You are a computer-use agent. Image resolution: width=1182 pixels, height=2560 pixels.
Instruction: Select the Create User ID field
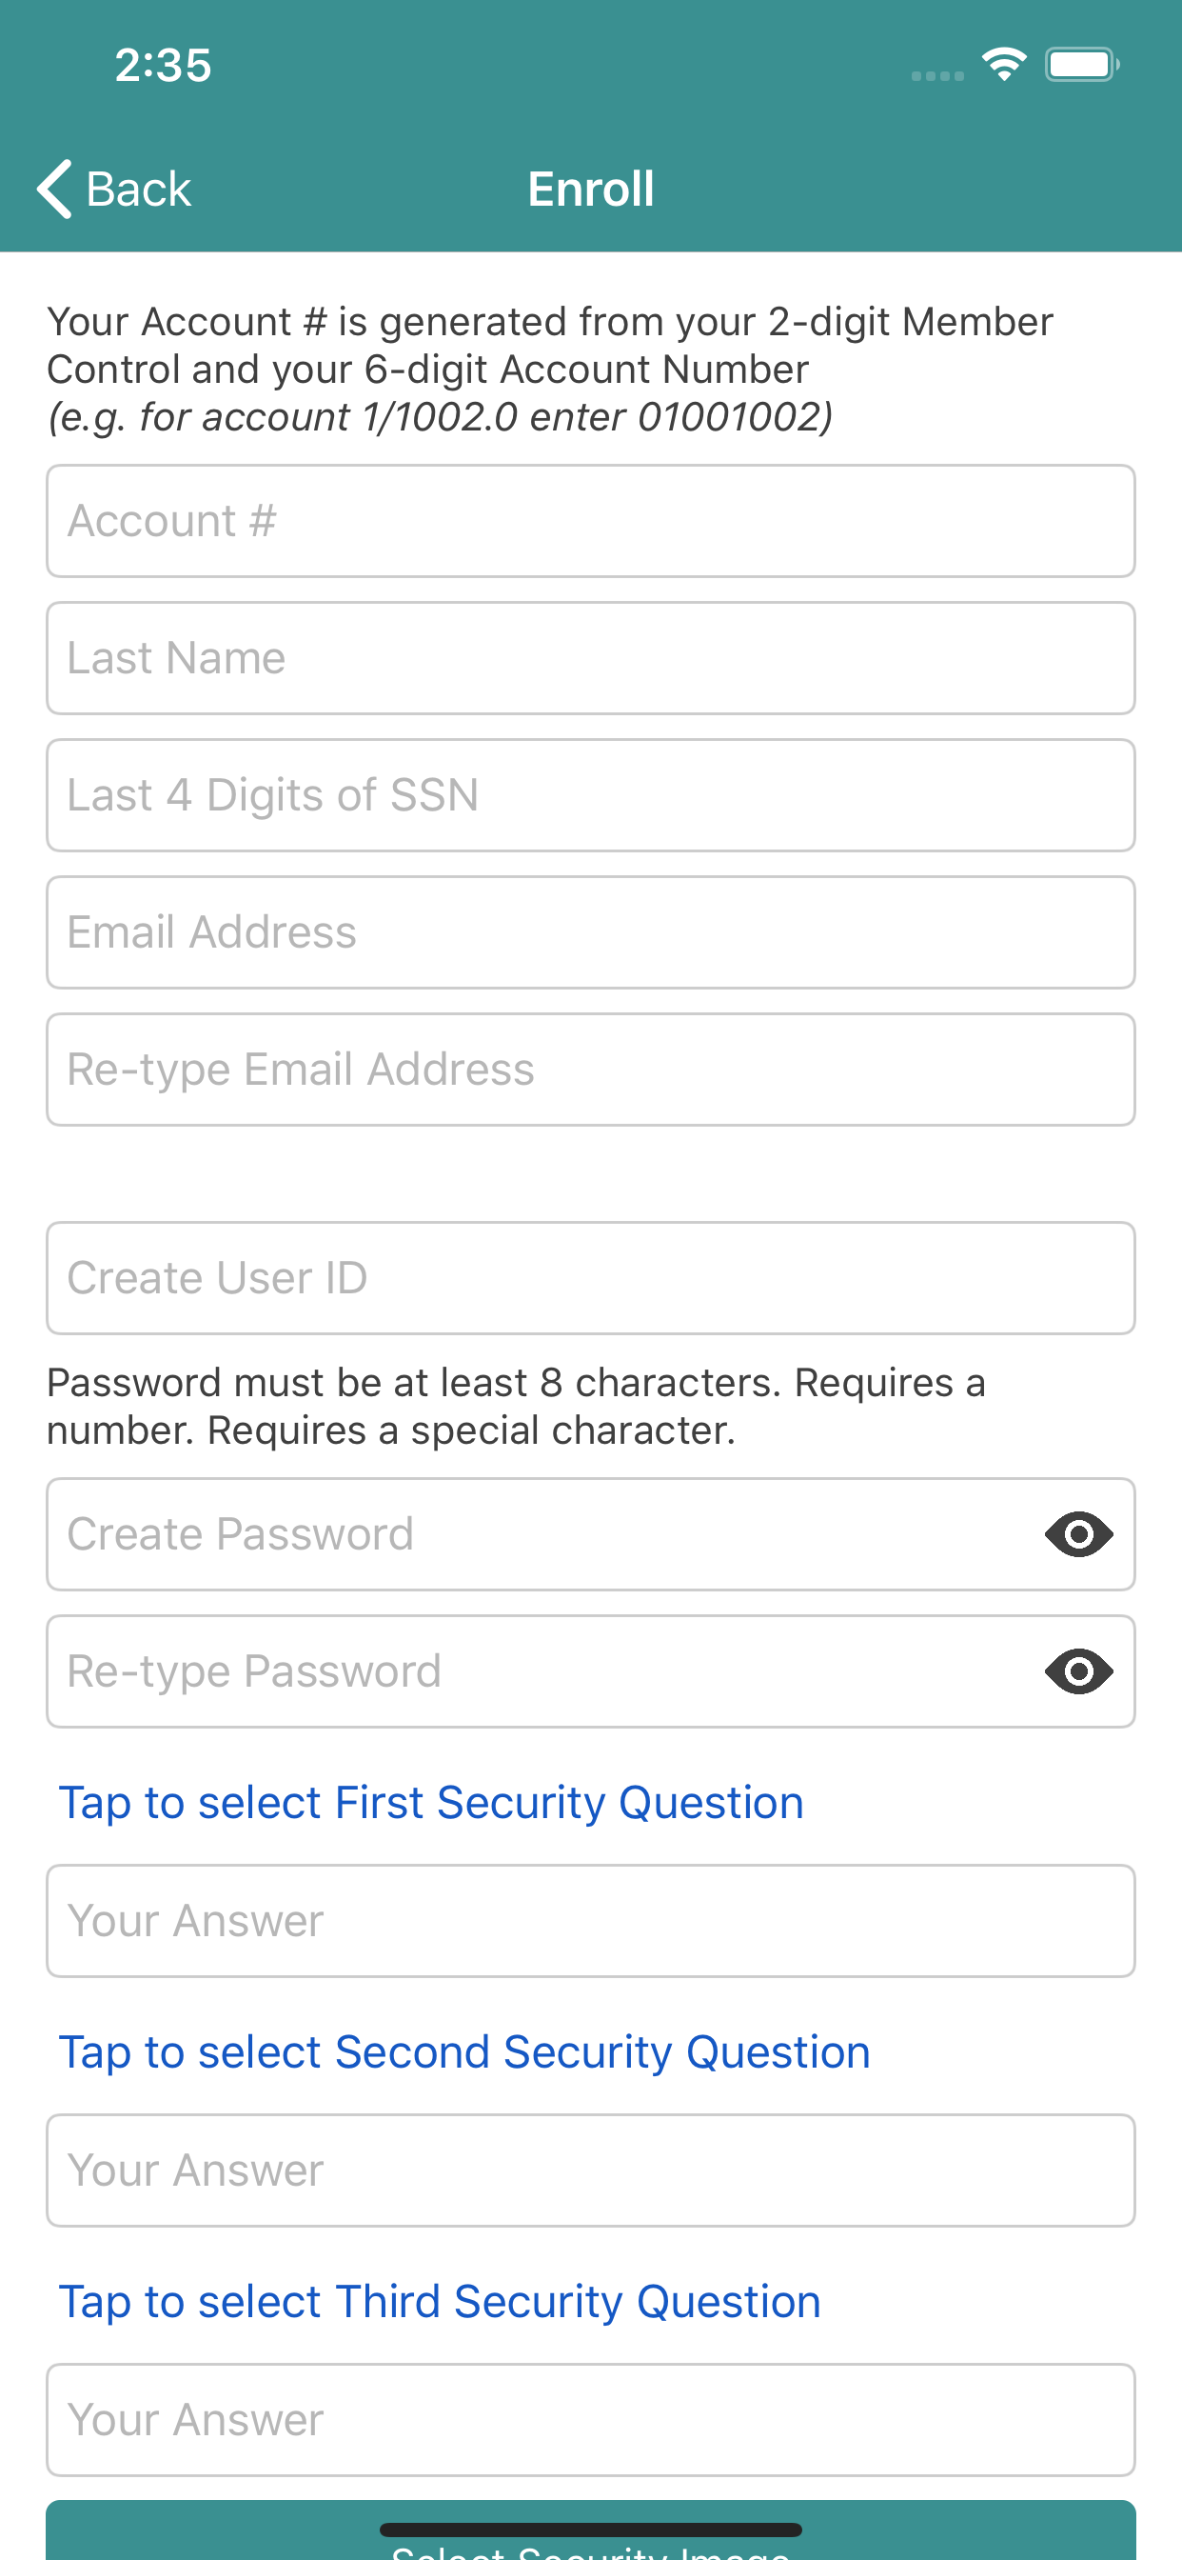pos(591,1278)
